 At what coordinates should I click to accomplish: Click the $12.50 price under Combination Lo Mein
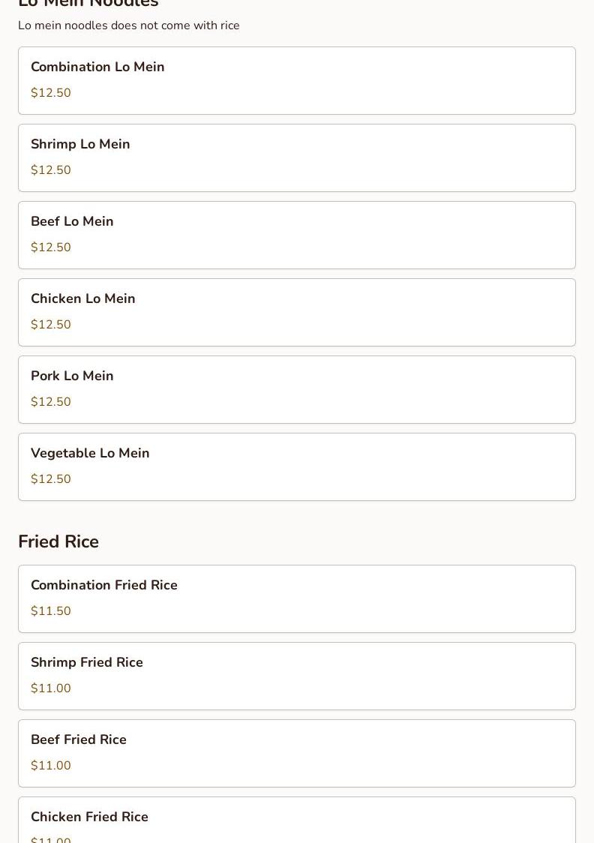51,93
